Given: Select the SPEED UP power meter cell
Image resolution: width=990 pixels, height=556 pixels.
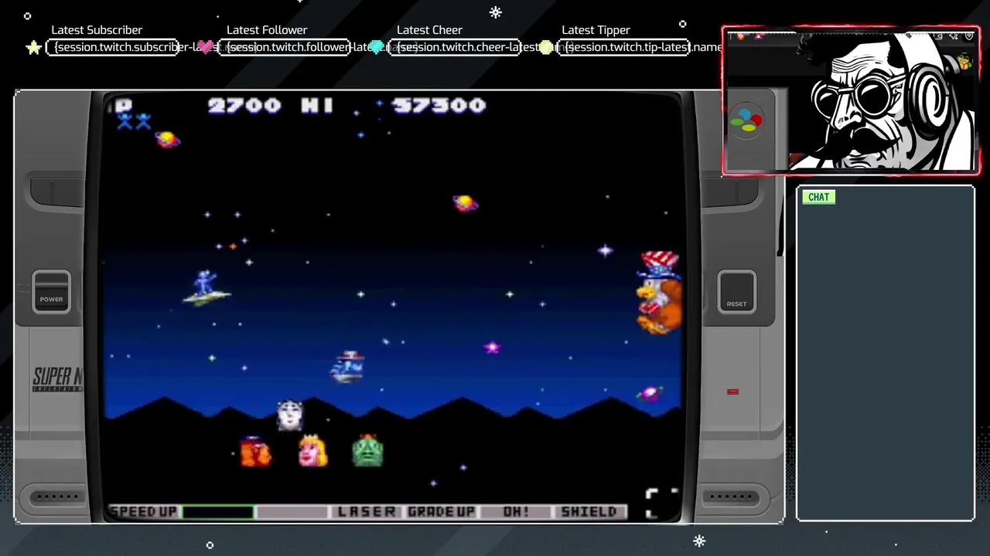Looking at the screenshot, I should point(144,512).
